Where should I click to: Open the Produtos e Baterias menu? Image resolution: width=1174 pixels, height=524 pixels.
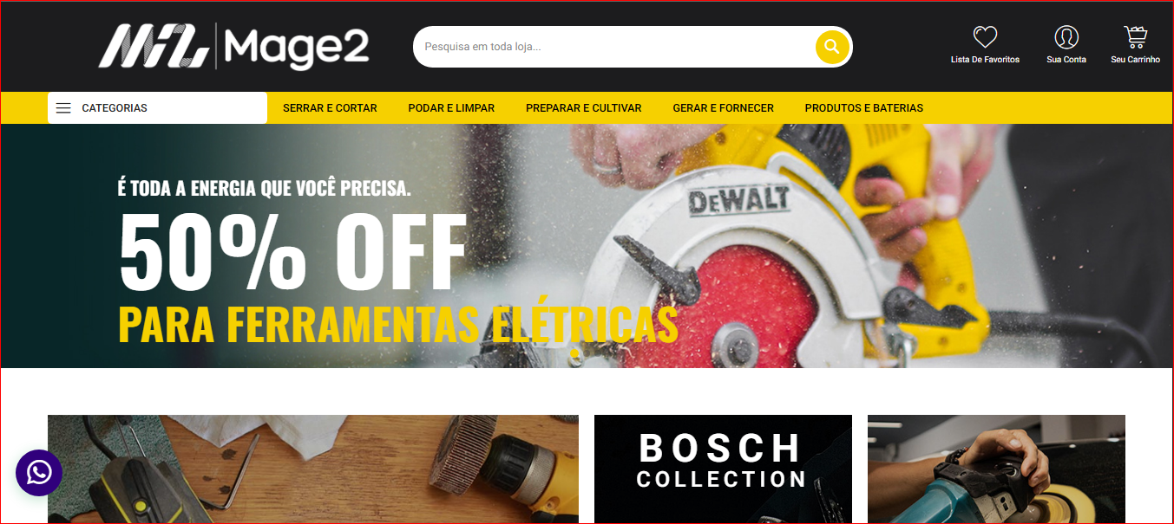click(864, 108)
